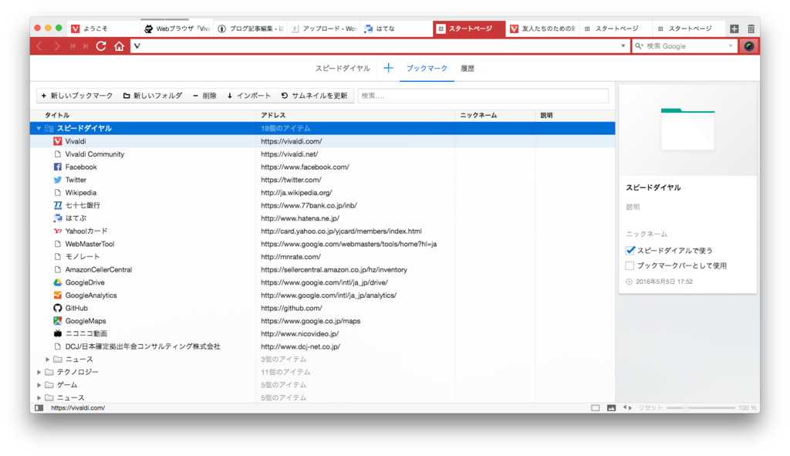Open a new tab with plus icon

734,29
